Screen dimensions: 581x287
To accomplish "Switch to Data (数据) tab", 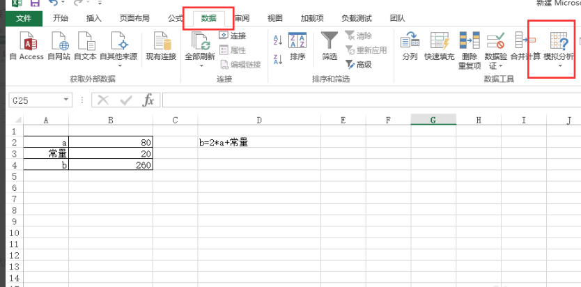I will point(208,19).
